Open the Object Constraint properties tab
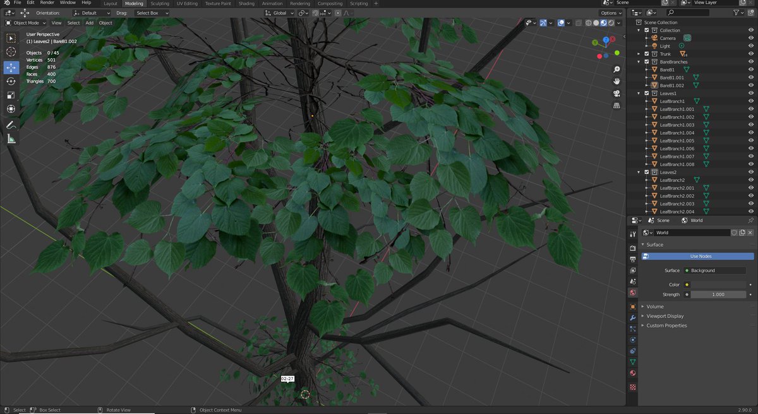 632,351
